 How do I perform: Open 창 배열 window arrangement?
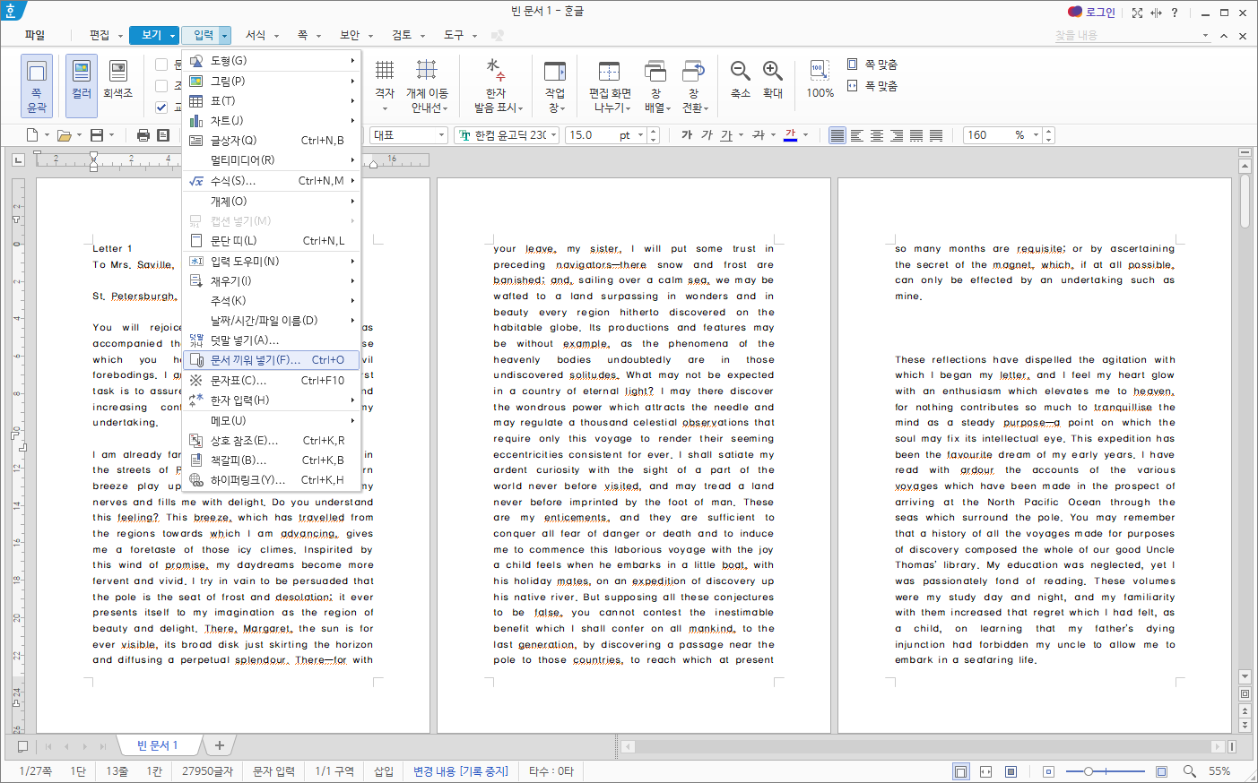pyautogui.click(x=656, y=86)
